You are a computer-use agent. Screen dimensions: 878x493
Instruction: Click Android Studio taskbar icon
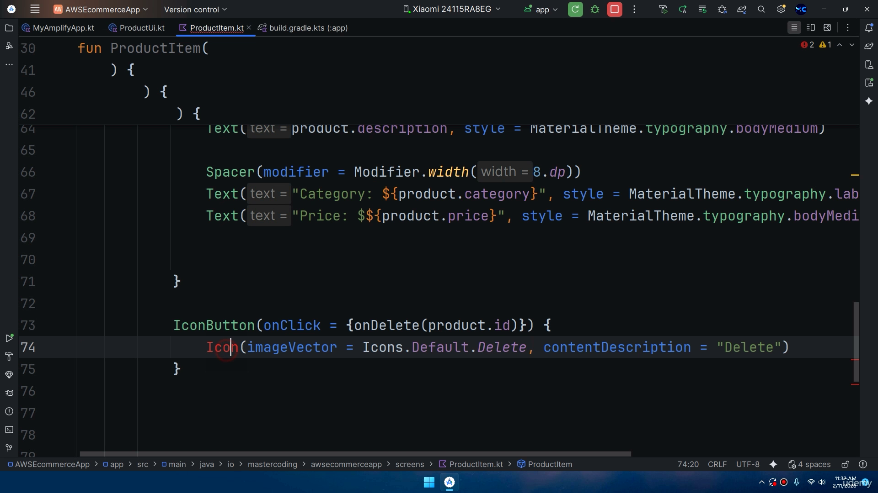pos(450,482)
